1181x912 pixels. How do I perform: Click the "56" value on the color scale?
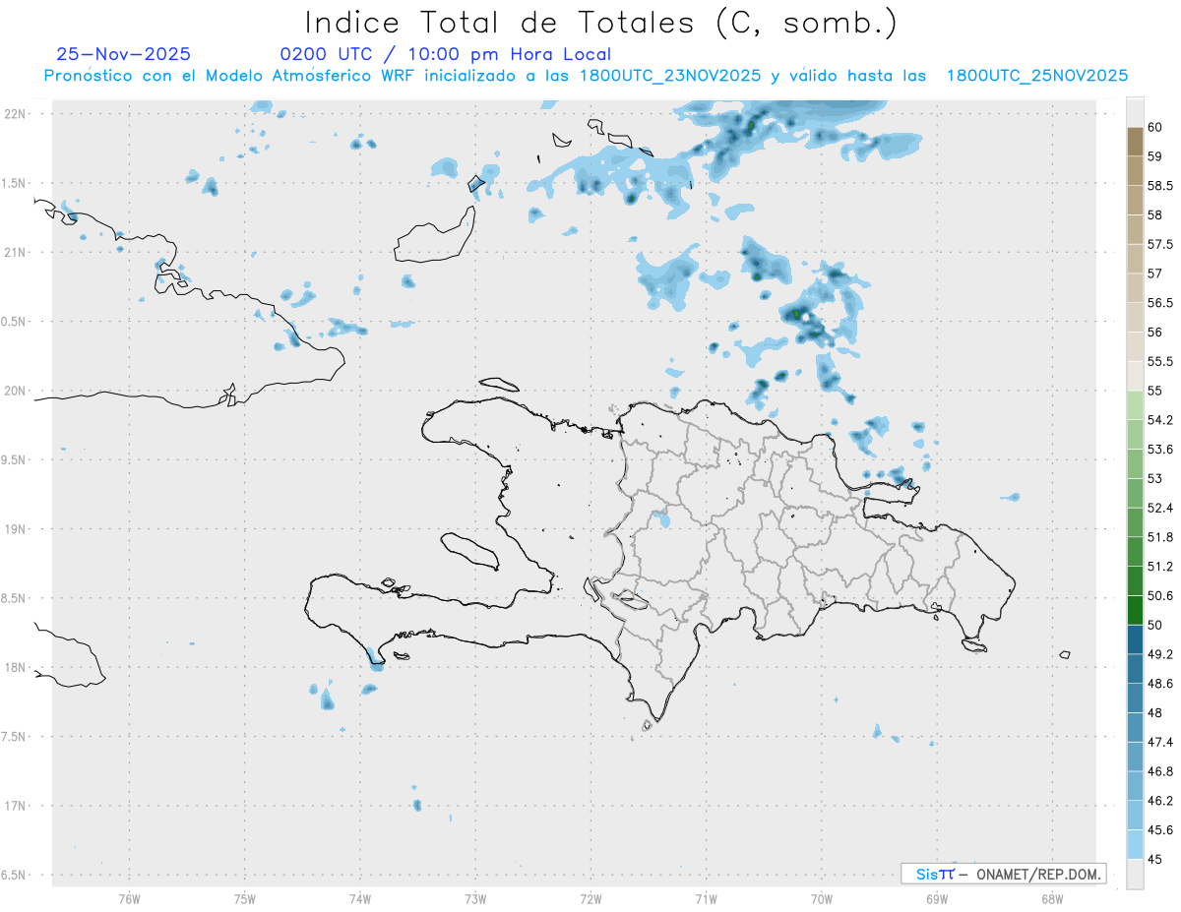pos(1155,332)
